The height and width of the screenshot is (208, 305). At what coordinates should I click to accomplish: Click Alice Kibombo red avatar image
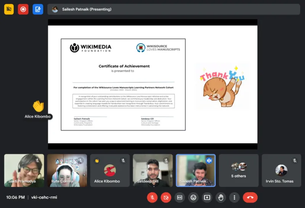point(110,170)
